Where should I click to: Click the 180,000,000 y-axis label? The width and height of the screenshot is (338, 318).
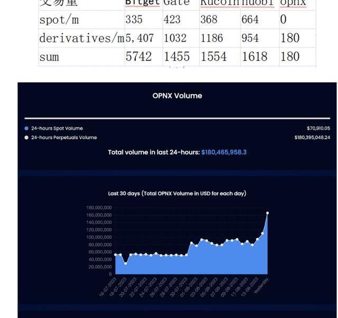pos(99,208)
